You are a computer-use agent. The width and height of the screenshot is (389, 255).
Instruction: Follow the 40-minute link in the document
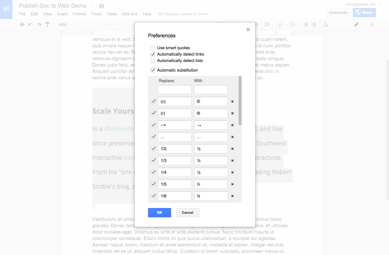click(x=119, y=129)
